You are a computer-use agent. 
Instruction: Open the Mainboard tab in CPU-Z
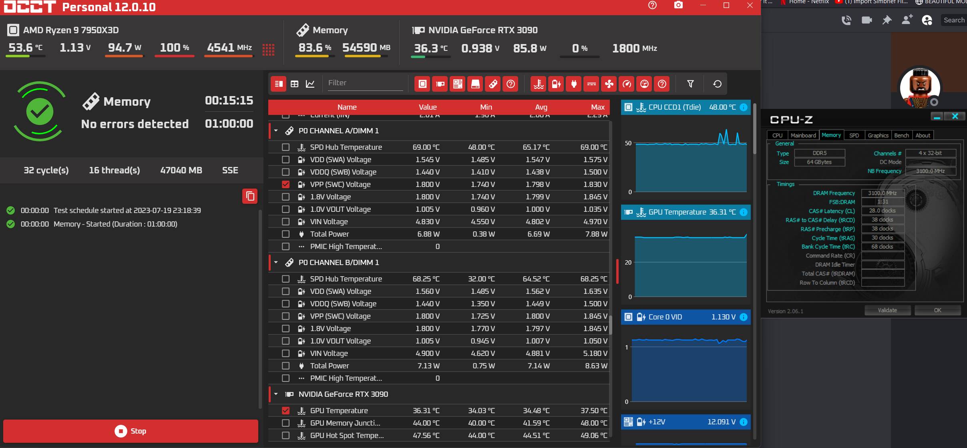pyautogui.click(x=803, y=135)
